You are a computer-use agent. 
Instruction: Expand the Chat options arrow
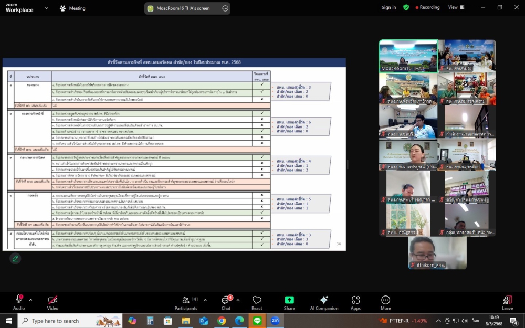pyautogui.click(x=238, y=300)
